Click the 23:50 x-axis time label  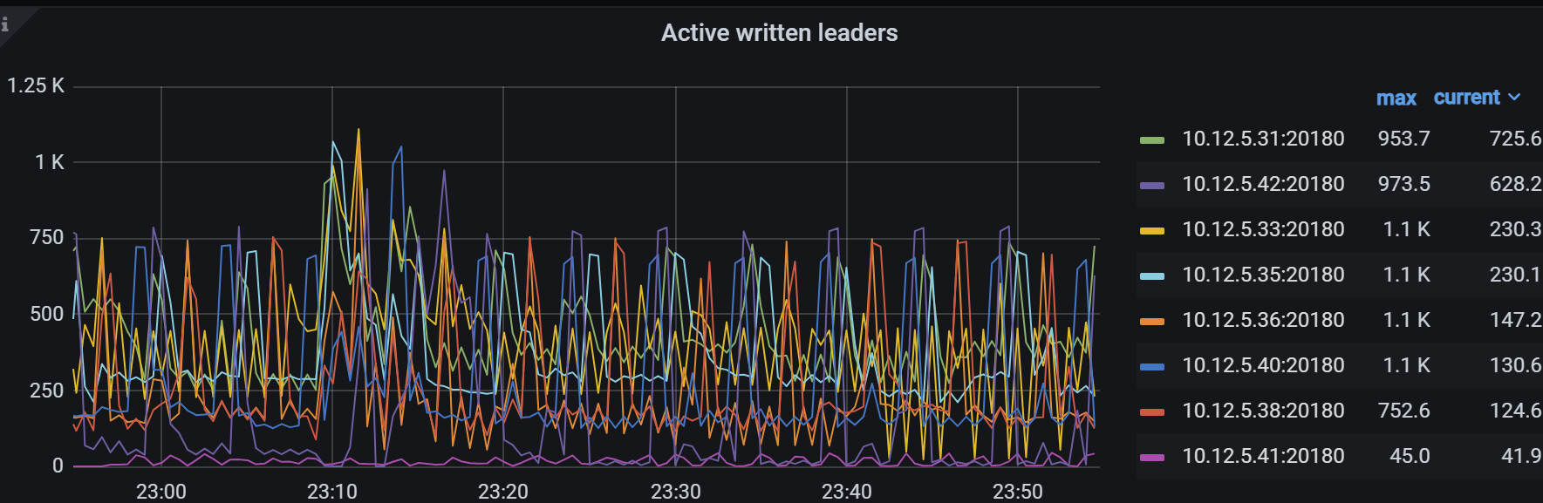coord(1018,492)
